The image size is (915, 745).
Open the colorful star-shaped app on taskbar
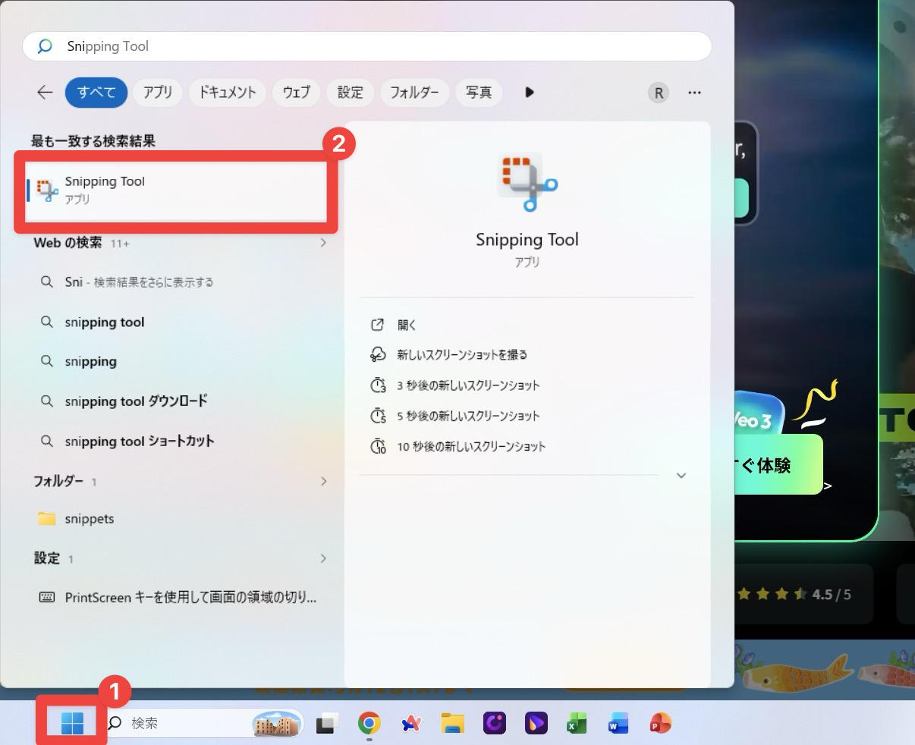point(411,724)
